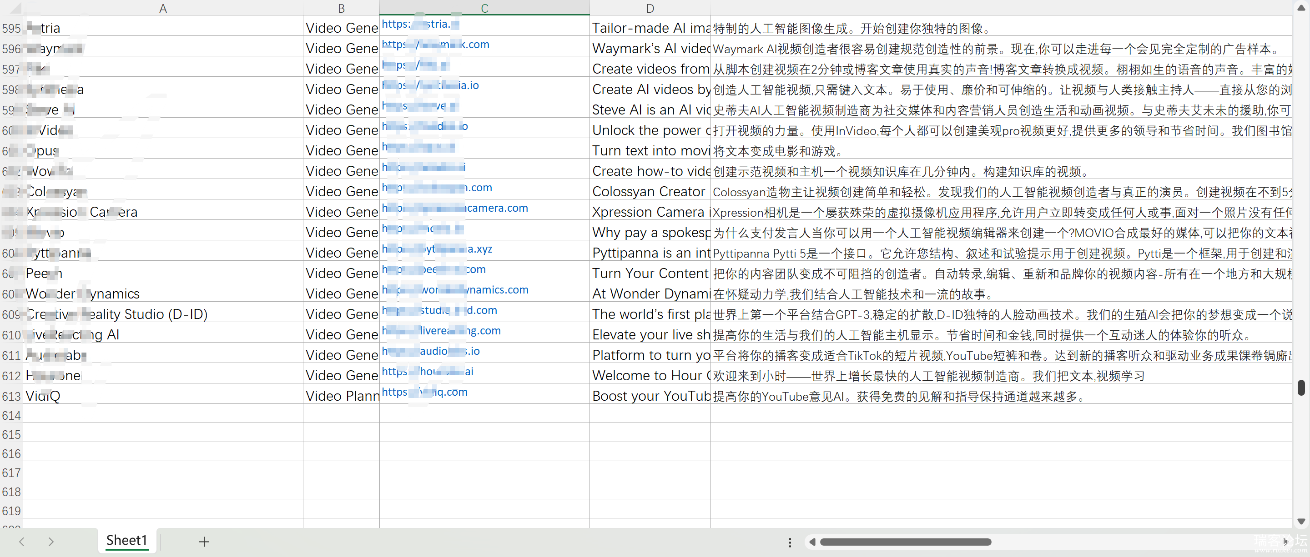Open the three-dot options near the horizontal scrollbar
1310x557 pixels.
tap(790, 542)
